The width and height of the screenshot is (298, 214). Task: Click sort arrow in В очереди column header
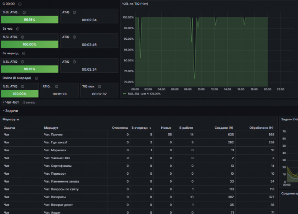coord(150,128)
